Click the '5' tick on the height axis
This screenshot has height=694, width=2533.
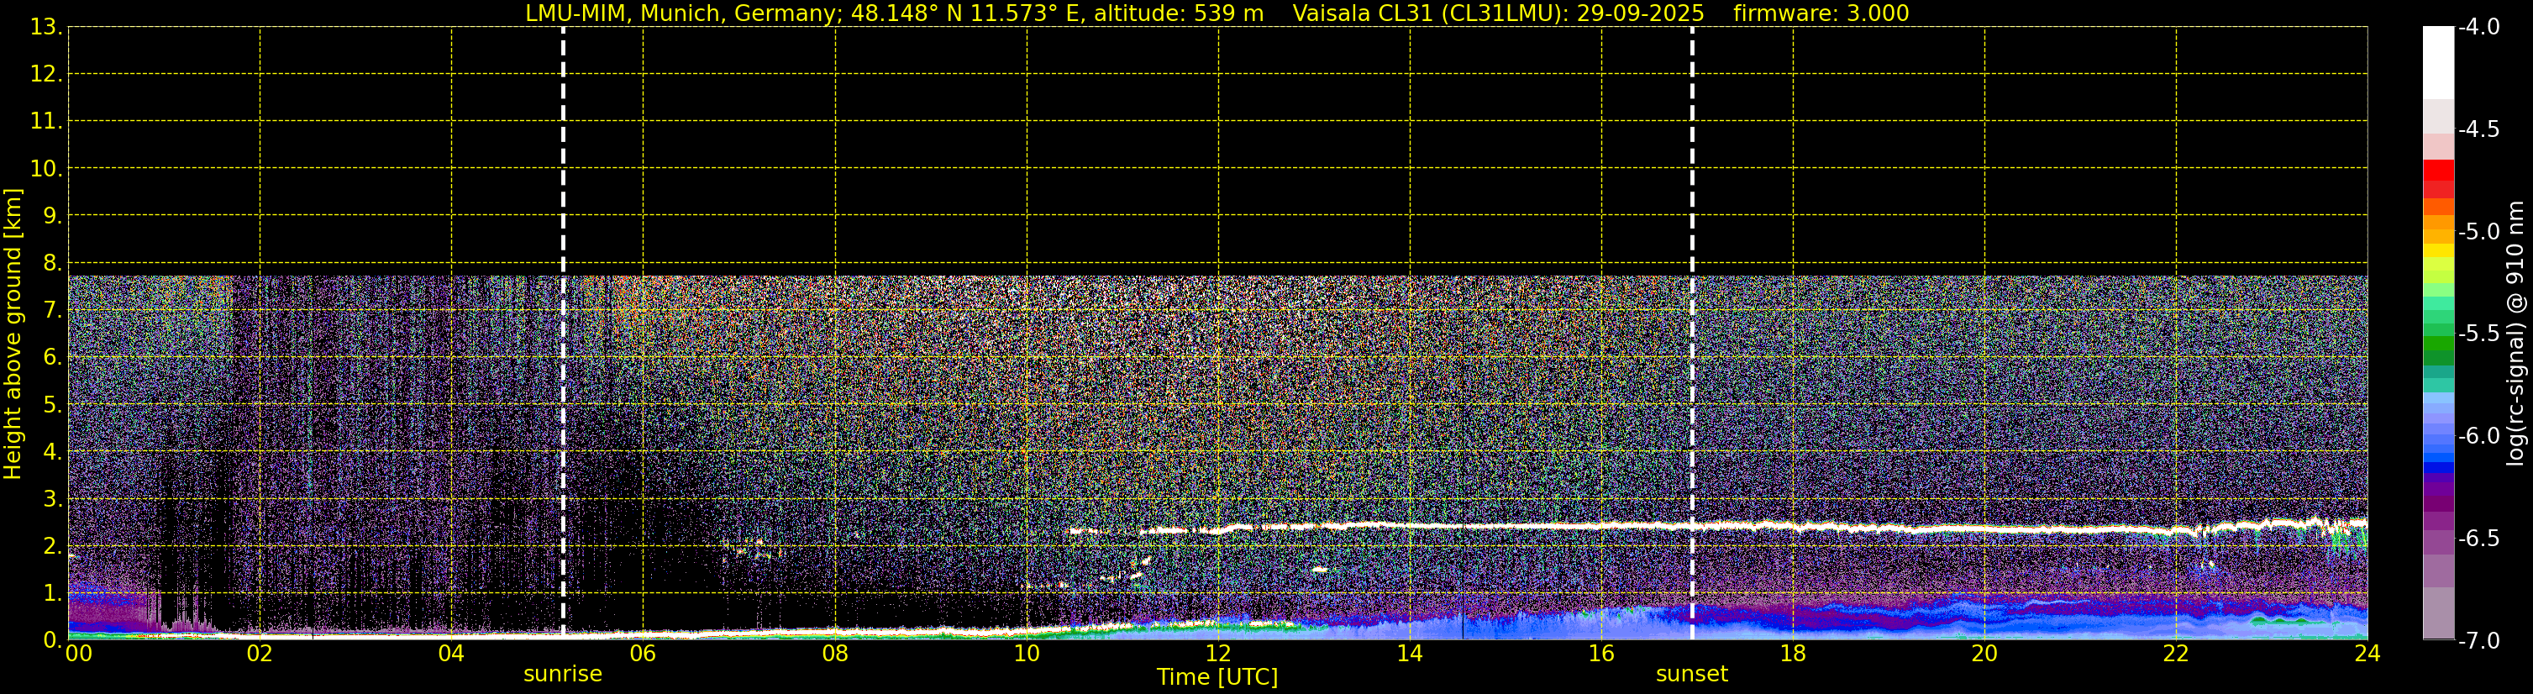[51, 405]
